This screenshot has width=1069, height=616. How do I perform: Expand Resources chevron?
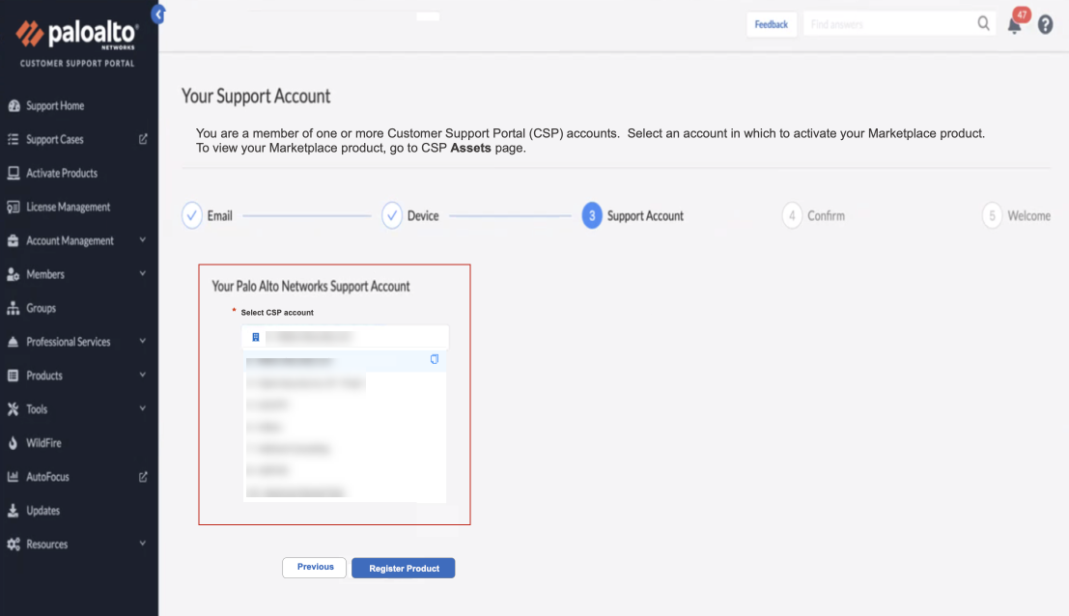coord(143,543)
